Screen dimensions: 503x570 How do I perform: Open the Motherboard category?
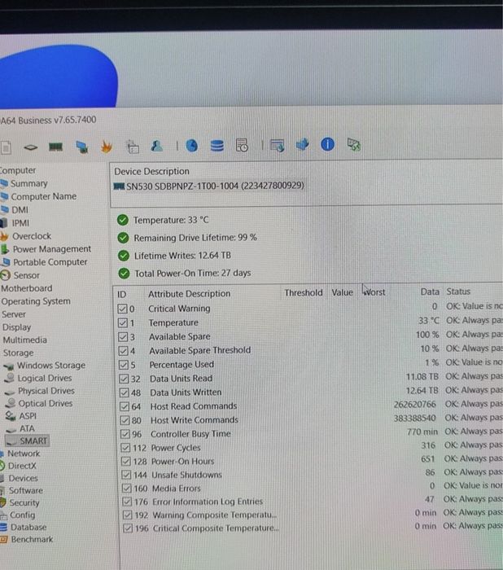point(27,288)
